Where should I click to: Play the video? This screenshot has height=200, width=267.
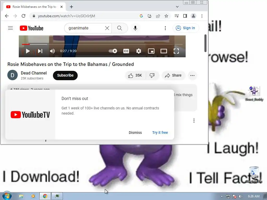point(28,51)
